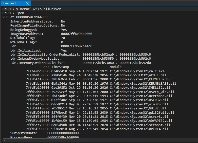
Task: Click the Ldr.InLoadOrderModuleList label
Action: (x=35, y=59)
